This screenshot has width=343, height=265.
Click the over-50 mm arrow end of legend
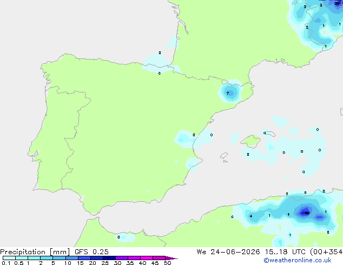(x=171, y=258)
